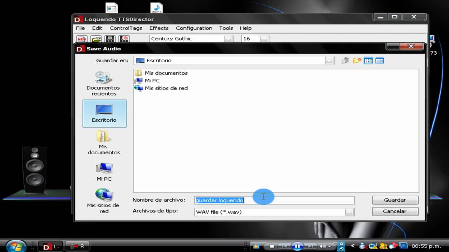Select the MP3 file icon on the desktop
The width and height of the screenshot is (449, 252).
tap(156, 8)
